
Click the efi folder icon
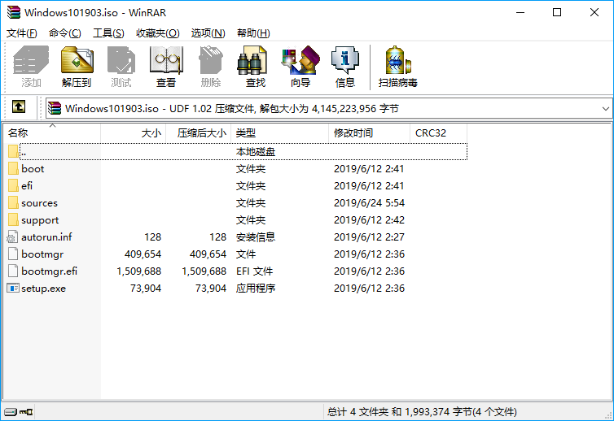(x=13, y=185)
